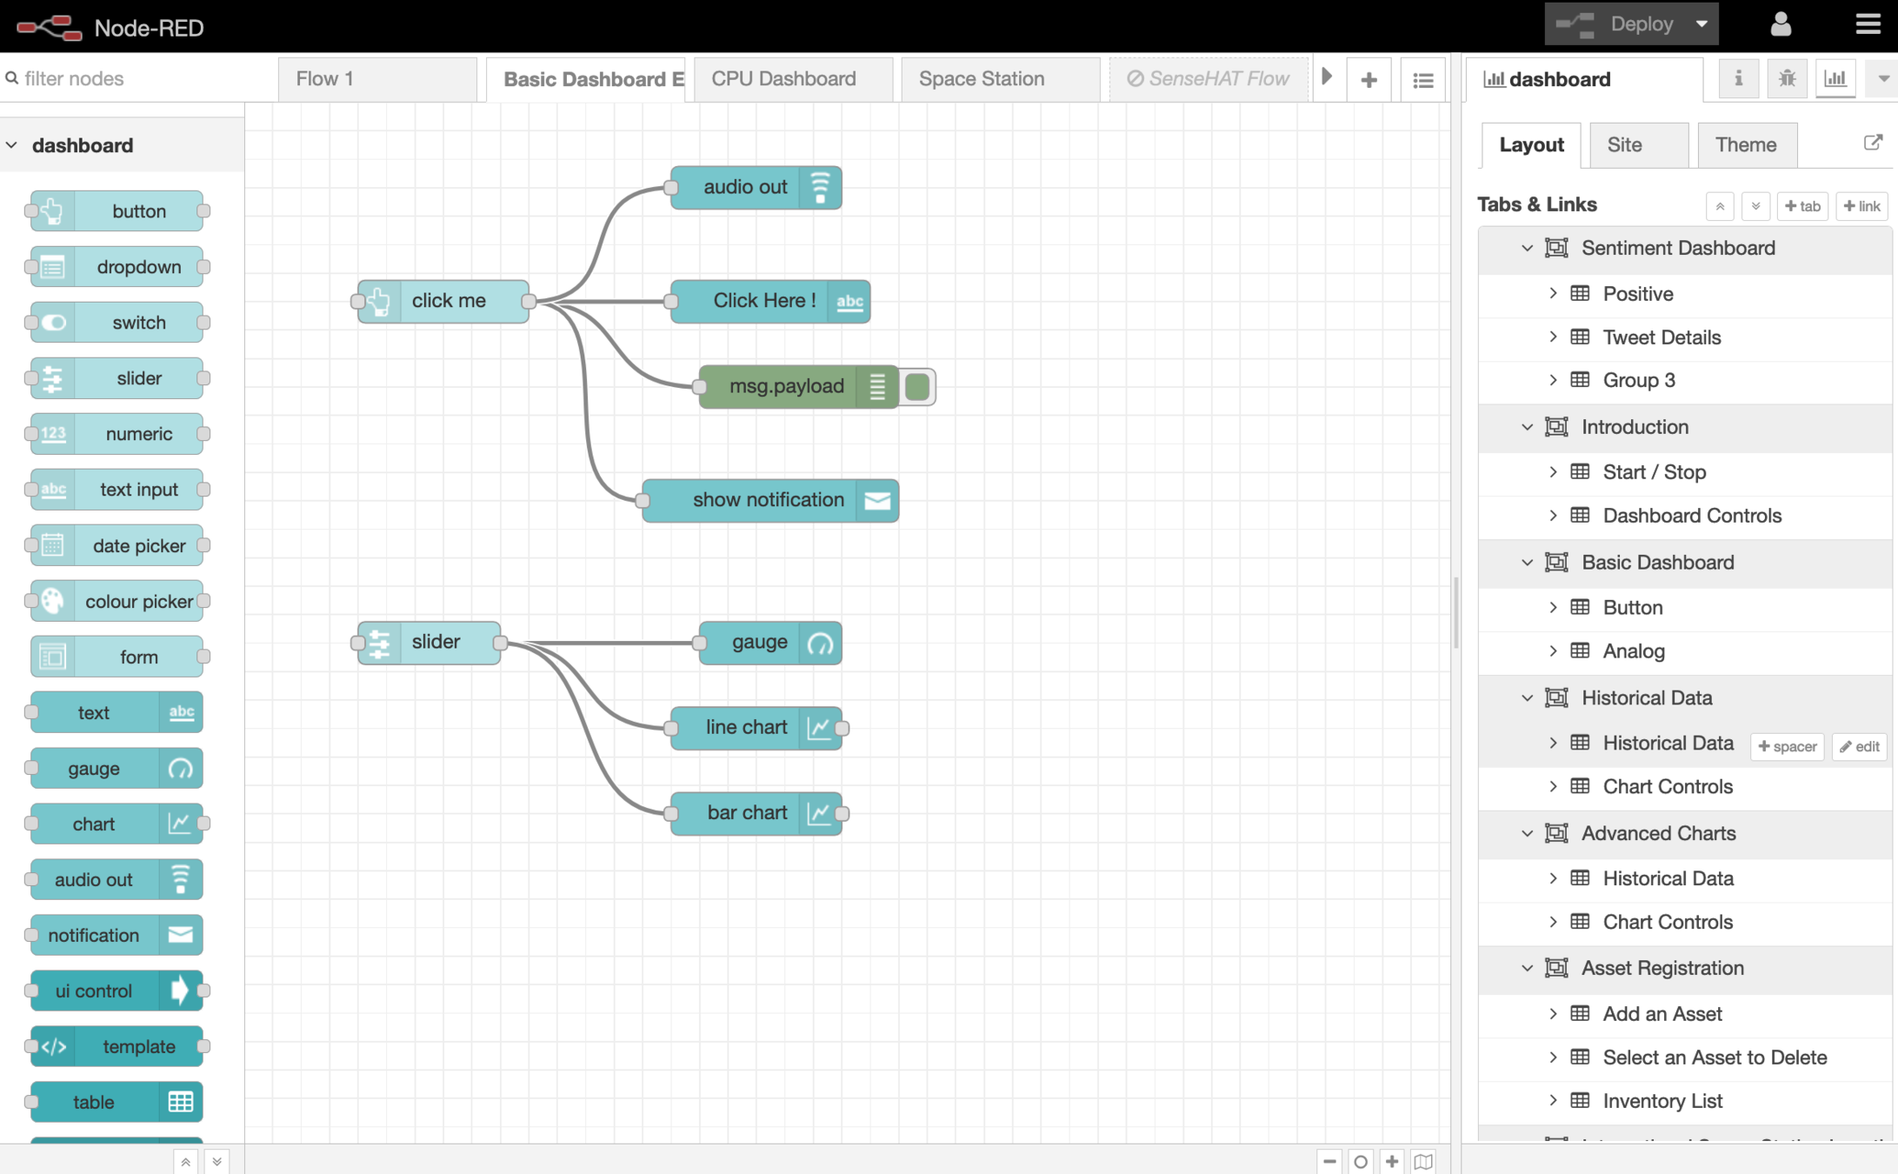The width and height of the screenshot is (1898, 1174).
Task: Open the Theme tab
Action: click(x=1745, y=144)
